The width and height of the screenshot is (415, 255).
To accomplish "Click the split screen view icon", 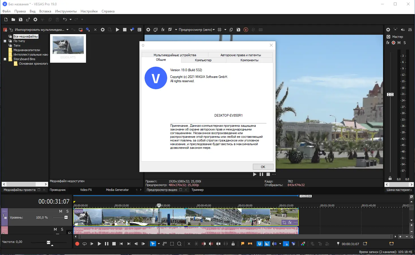I will pos(170,30).
